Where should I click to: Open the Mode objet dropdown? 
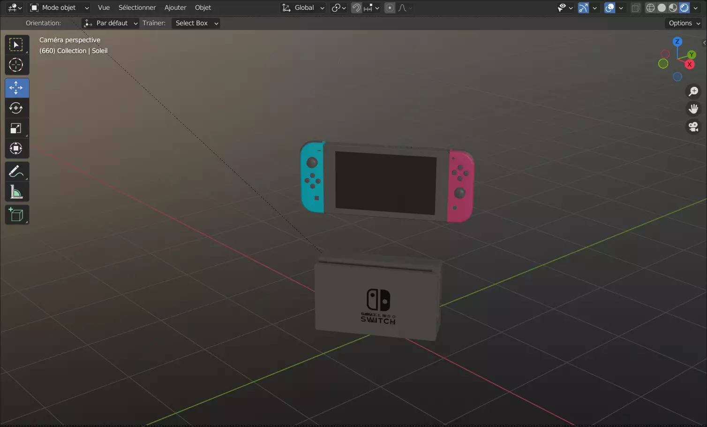click(59, 8)
